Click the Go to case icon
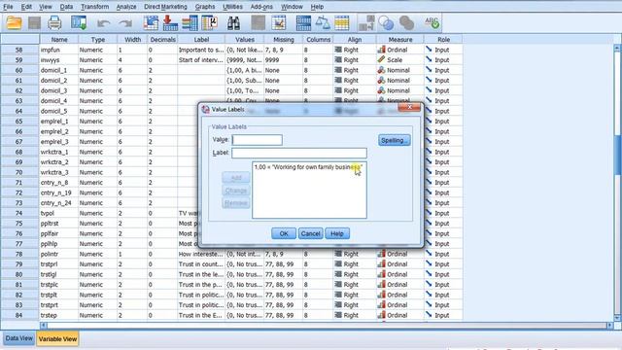This screenshot has height=350, width=622. tap(151, 23)
